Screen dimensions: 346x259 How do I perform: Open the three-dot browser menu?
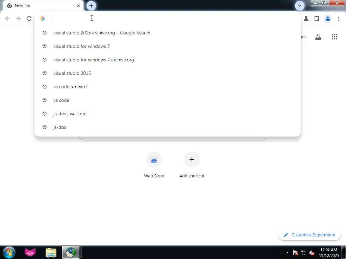339,19
